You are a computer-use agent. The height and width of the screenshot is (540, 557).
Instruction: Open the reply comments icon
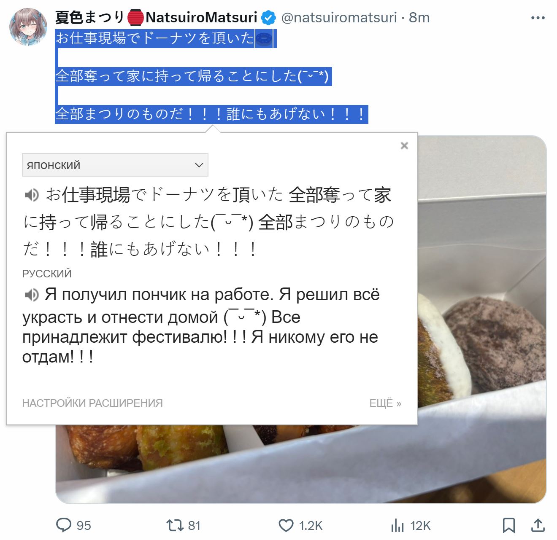coord(64,525)
